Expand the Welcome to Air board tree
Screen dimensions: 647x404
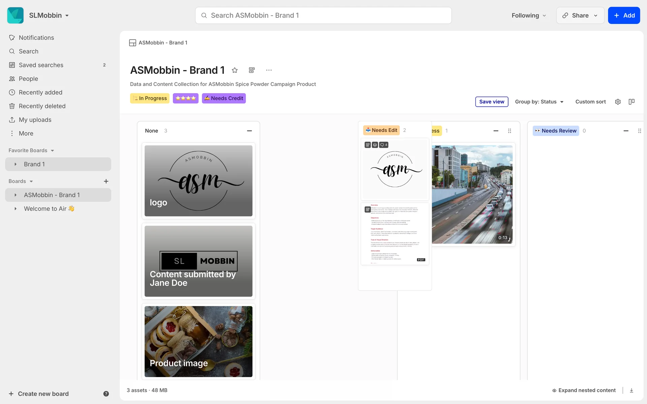click(16, 209)
